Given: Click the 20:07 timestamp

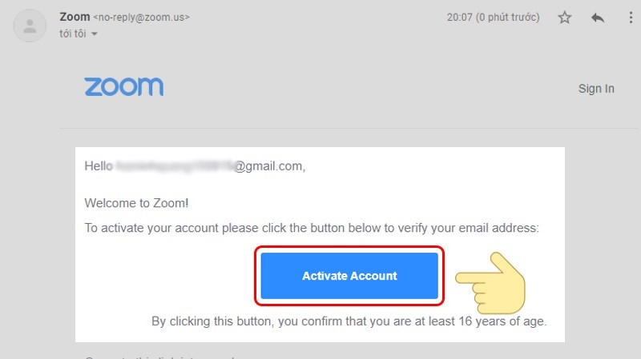Looking at the screenshot, I should [462, 17].
